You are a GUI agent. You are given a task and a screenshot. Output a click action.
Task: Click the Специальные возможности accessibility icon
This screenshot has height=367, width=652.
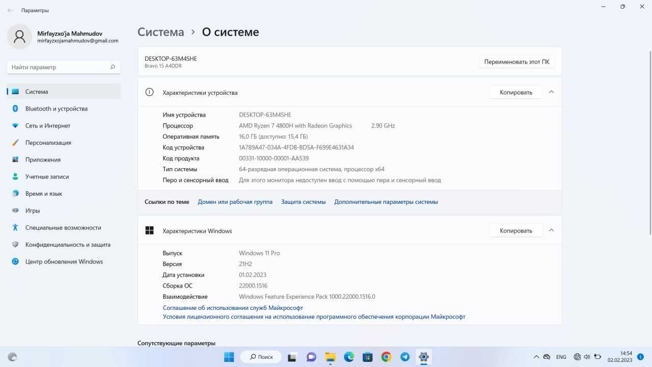pos(15,227)
